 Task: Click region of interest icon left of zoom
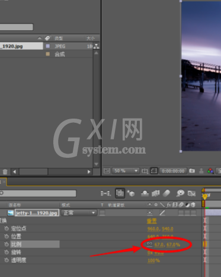(107, 171)
